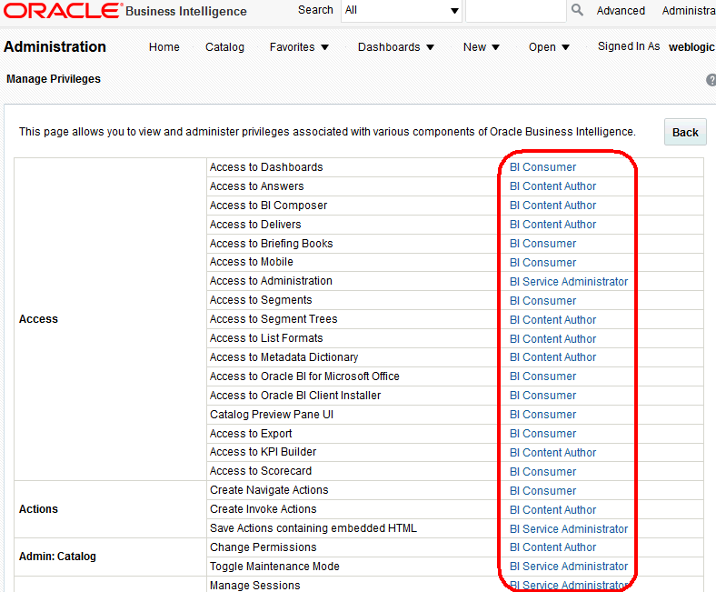The image size is (716, 592).
Task: Open BI Consumer for Oracle BI for Microsoft Office
Action: click(542, 376)
